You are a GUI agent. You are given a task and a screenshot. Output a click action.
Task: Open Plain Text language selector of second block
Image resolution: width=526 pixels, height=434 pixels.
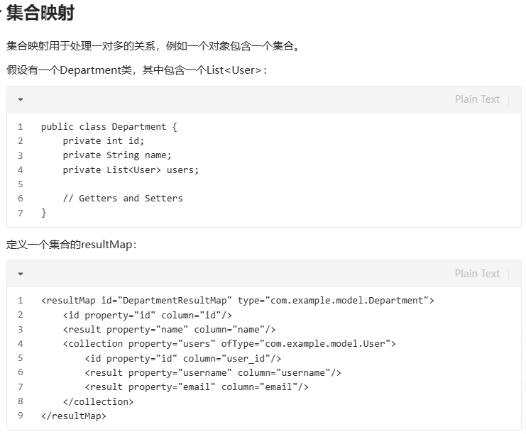(x=477, y=274)
